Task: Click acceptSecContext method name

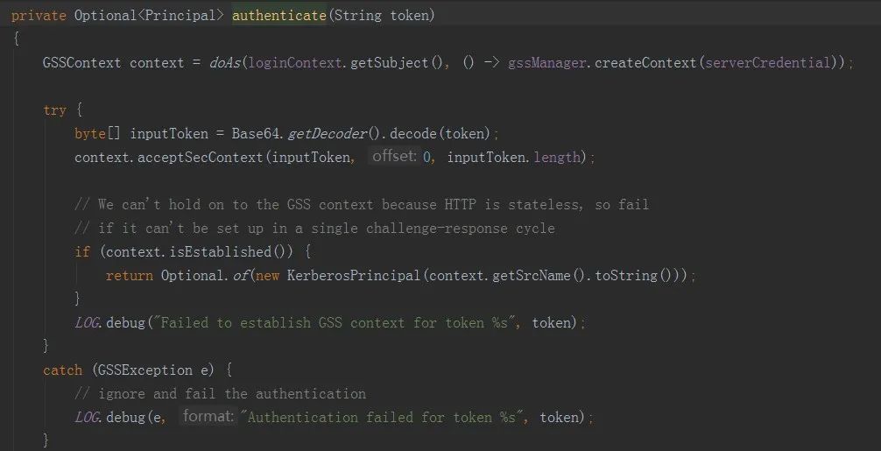Action: point(200,158)
